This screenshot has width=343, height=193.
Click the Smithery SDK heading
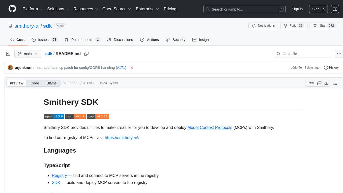(71, 102)
